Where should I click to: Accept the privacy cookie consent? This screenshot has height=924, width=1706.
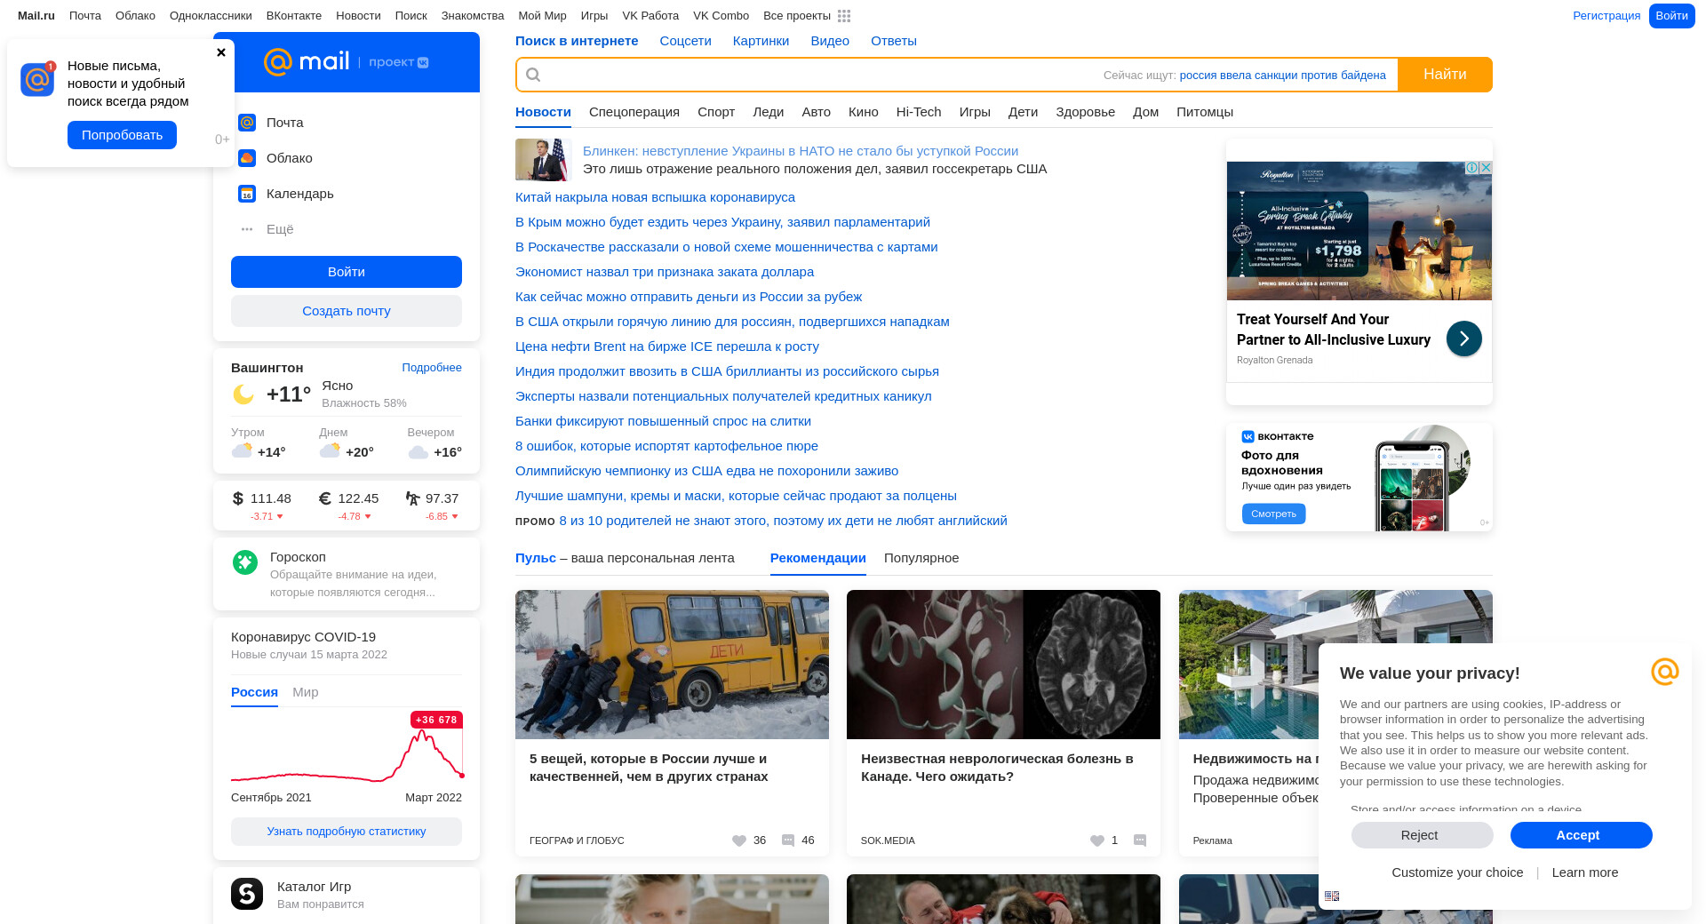[x=1581, y=835]
